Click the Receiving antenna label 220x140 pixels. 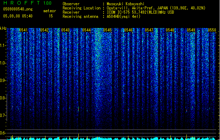tap(80, 16)
